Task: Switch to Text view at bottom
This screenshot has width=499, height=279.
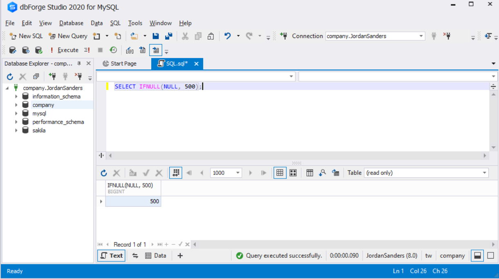Action: 111,255
